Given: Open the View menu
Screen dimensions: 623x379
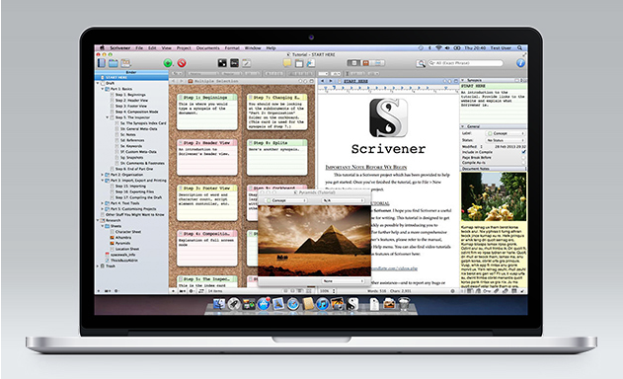Looking at the screenshot, I should point(167,47).
